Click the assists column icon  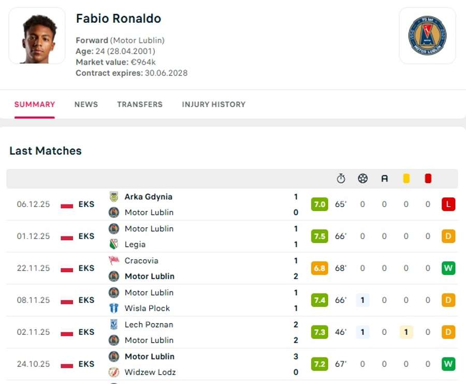click(x=384, y=178)
